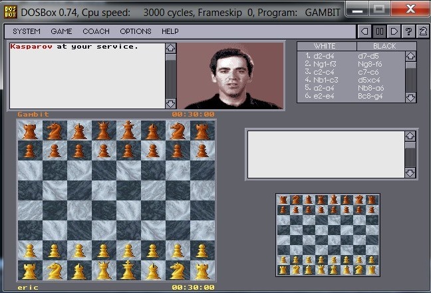Select the black queen on d8
The image size is (431, 293).
(x=104, y=131)
